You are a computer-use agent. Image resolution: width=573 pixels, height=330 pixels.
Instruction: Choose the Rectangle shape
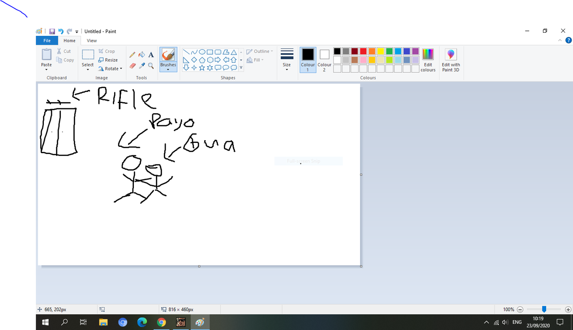[x=210, y=52]
